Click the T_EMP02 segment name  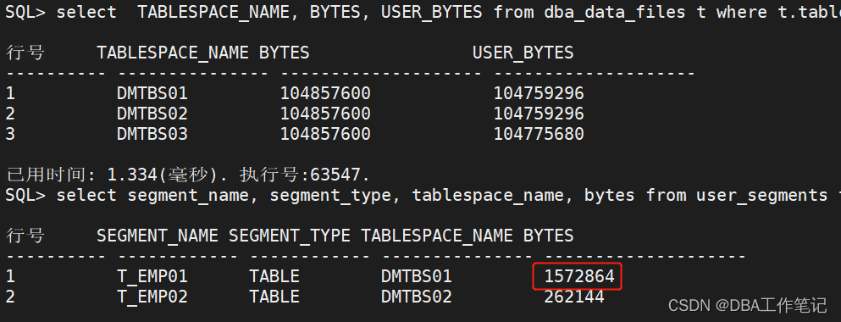pos(152,297)
